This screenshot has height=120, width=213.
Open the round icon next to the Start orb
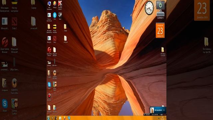coord(52,118)
